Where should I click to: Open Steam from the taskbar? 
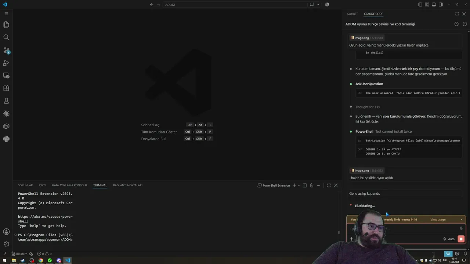(x=23, y=260)
